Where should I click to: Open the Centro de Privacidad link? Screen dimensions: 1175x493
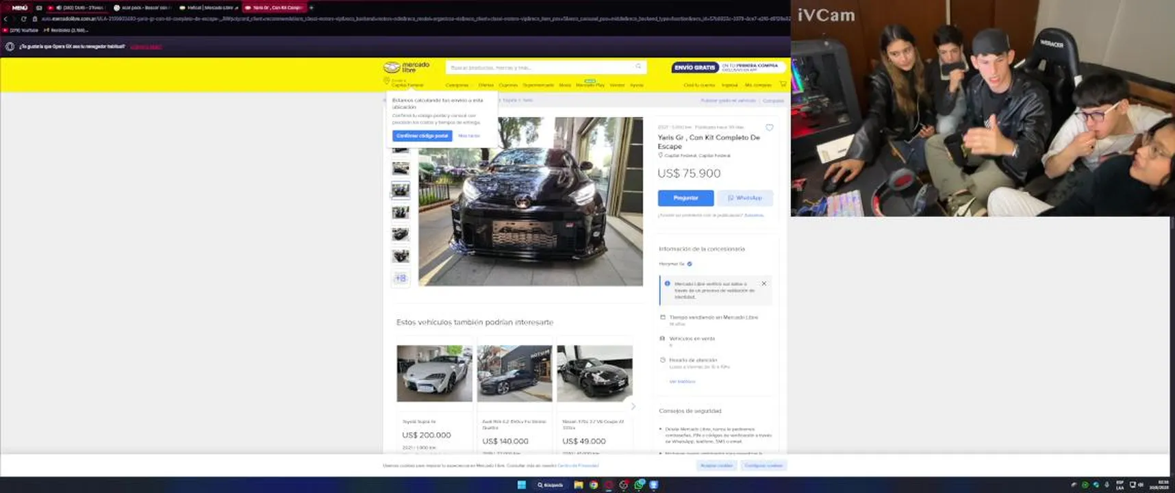(x=578, y=466)
